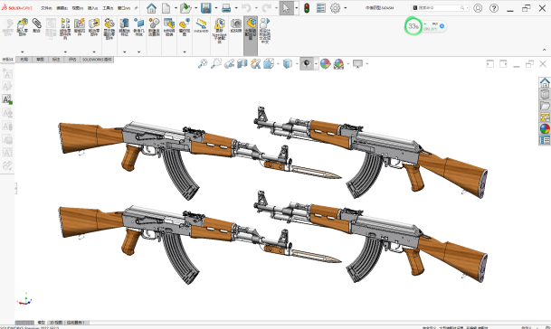Create a new document
Viewport: 551px width, 329px height.
click(166, 8)
